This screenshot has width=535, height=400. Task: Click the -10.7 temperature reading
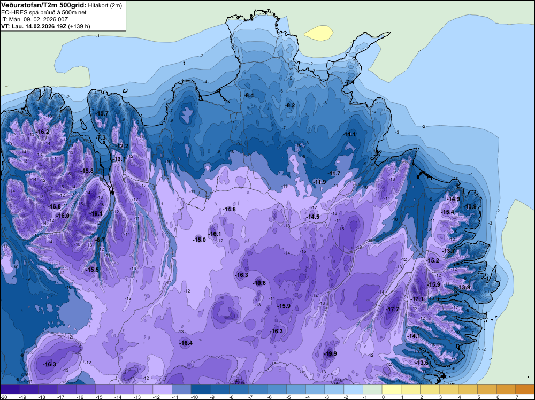pos(102,113)
